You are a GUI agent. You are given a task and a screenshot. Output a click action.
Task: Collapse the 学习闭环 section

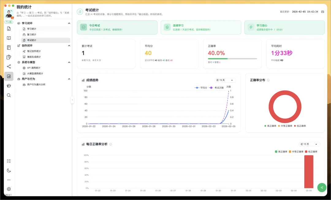click(69, 23)
